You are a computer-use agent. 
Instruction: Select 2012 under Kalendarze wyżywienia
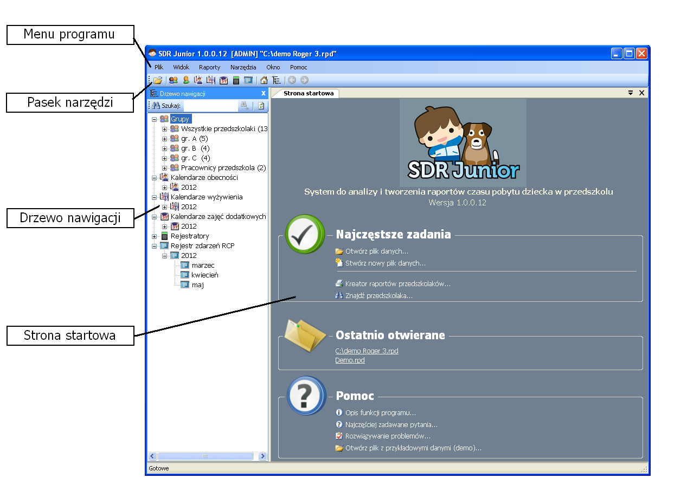coord(189,207)
